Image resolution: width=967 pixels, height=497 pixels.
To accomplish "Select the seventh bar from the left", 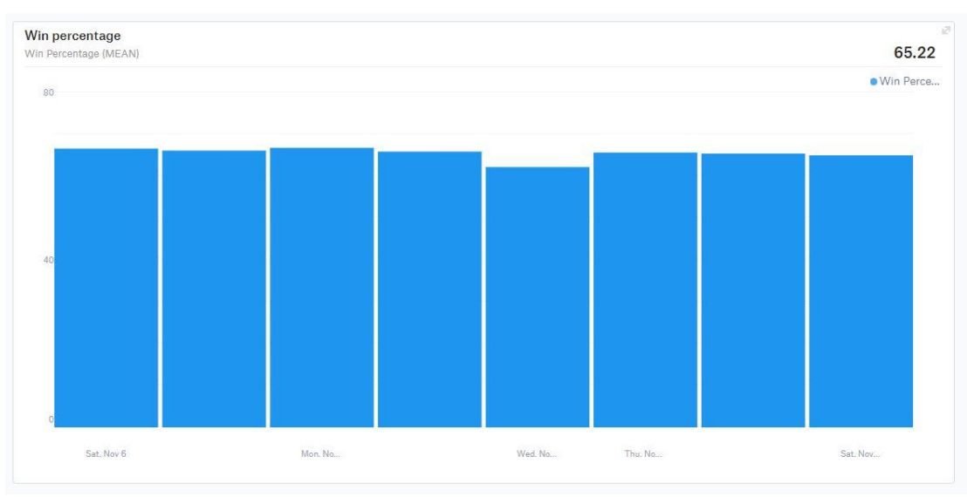I will [x=752, y=290].
